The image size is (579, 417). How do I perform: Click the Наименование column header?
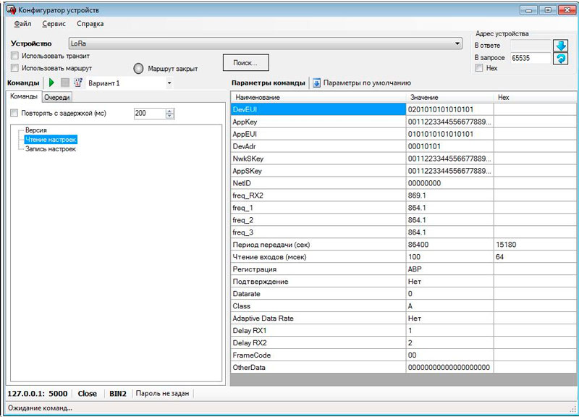pos(318,98)
